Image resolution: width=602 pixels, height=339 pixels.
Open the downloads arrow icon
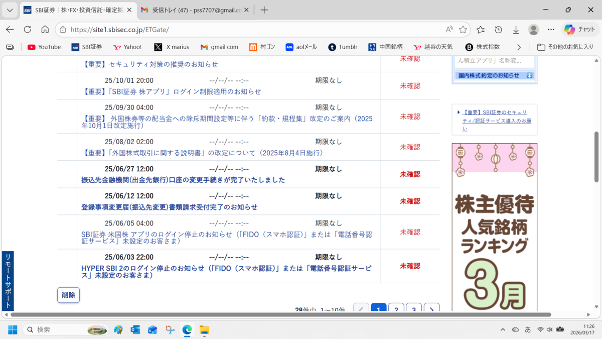pos(516,30)
